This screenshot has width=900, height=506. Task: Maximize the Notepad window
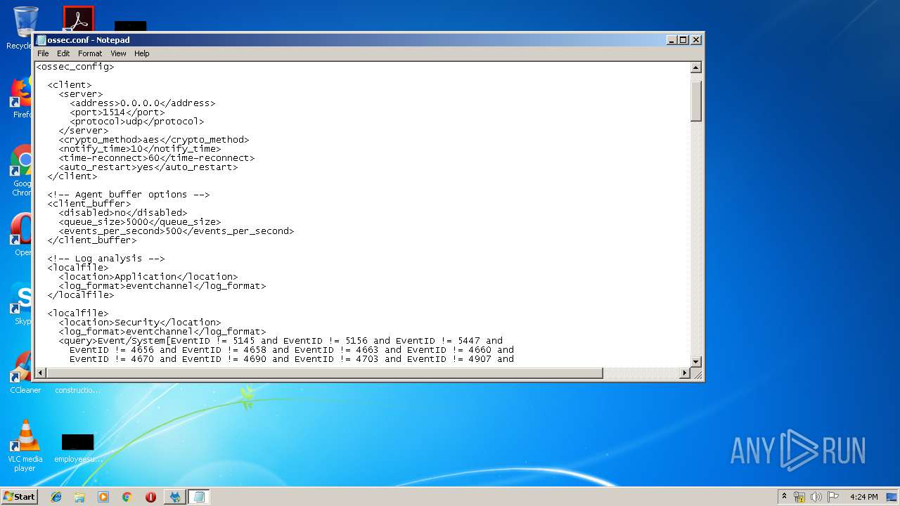point(683,40)
